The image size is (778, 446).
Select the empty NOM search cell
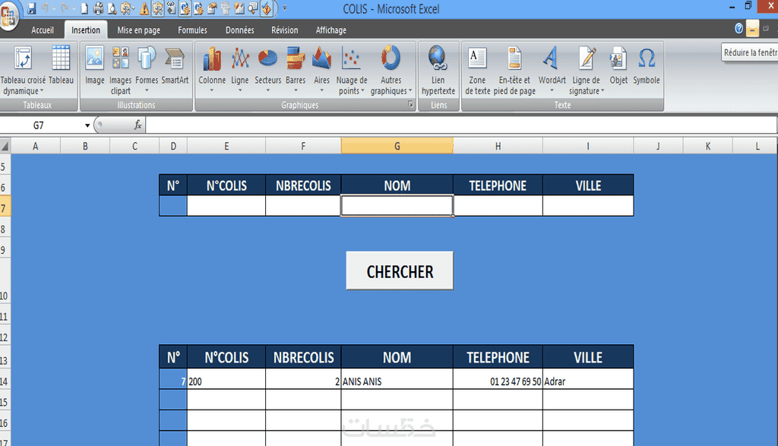[x=397, y=205]
